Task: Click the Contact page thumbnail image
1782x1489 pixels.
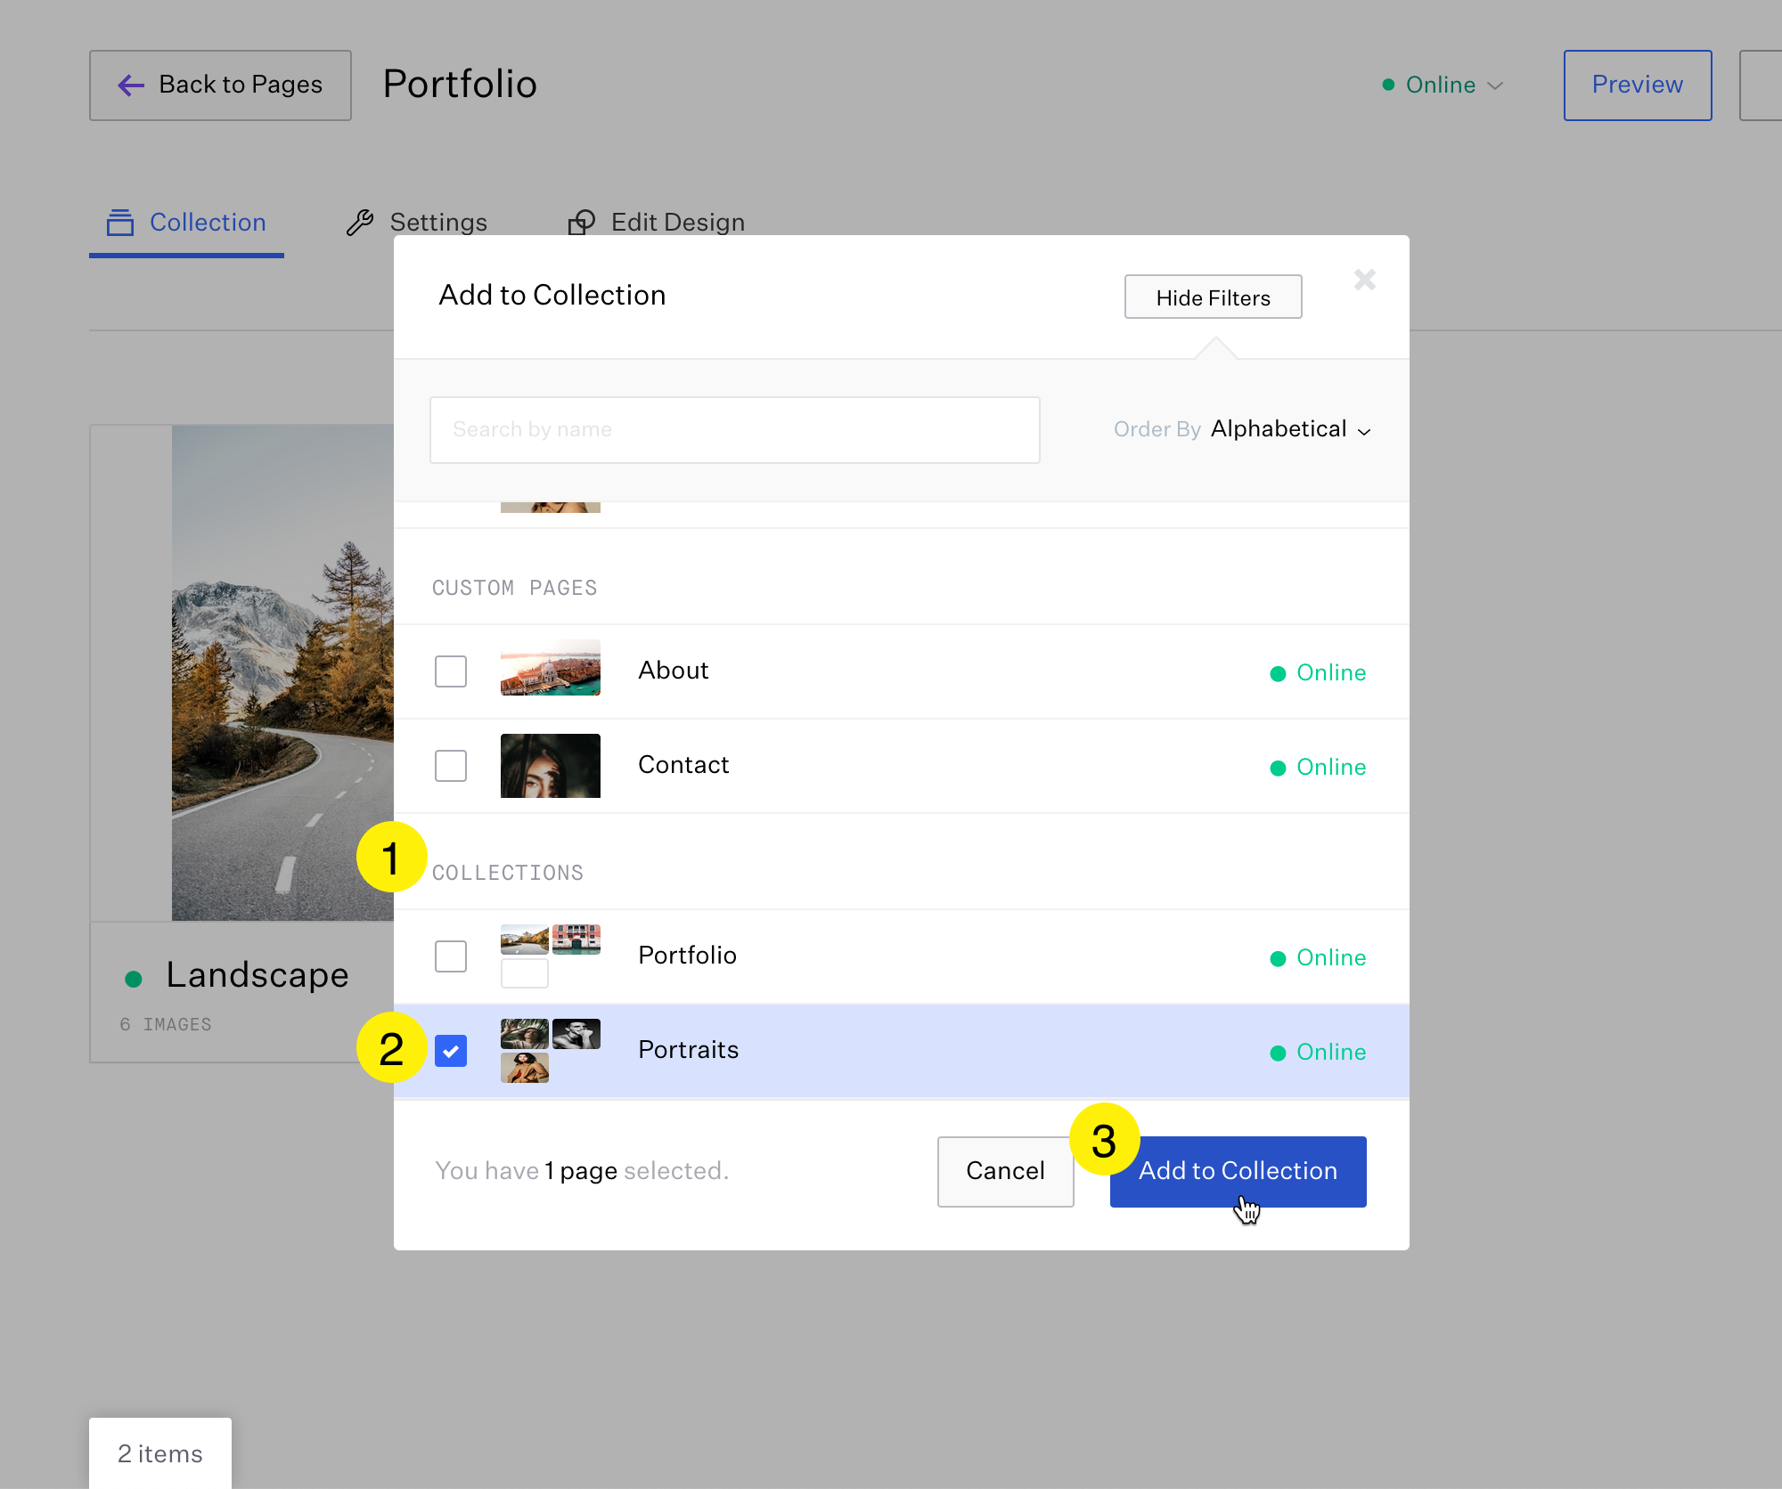Action: (x=550, y=765)
